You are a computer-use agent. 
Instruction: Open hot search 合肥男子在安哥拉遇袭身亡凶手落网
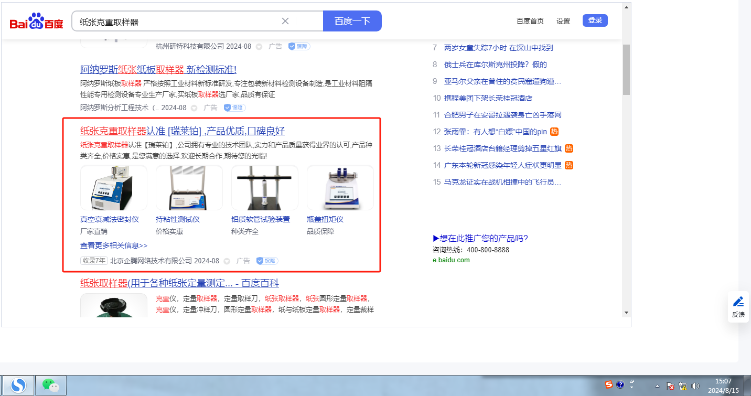click(503, 115)
